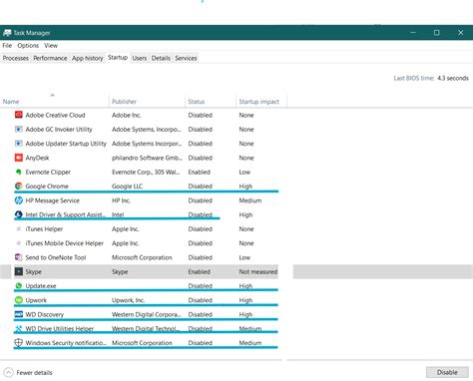This screenshot has height=381, width=473.
Task: Click the Evernote Clipper elephant icon
Action: point(19,172)
